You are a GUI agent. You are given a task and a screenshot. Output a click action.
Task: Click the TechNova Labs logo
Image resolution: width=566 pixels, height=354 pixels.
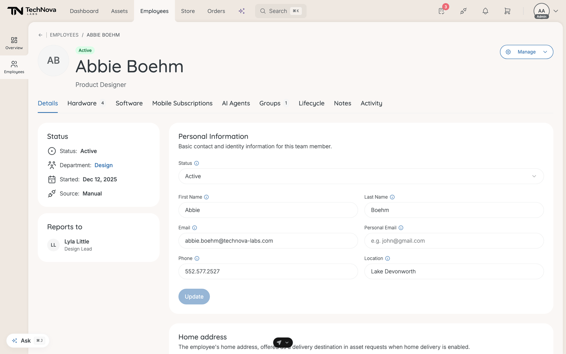click(32, 11)
